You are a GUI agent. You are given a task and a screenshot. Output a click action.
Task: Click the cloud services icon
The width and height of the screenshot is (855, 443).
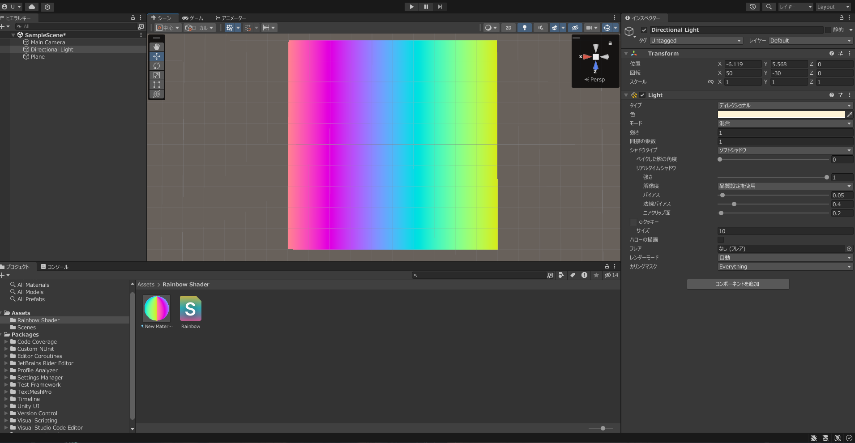pos(32,7)
